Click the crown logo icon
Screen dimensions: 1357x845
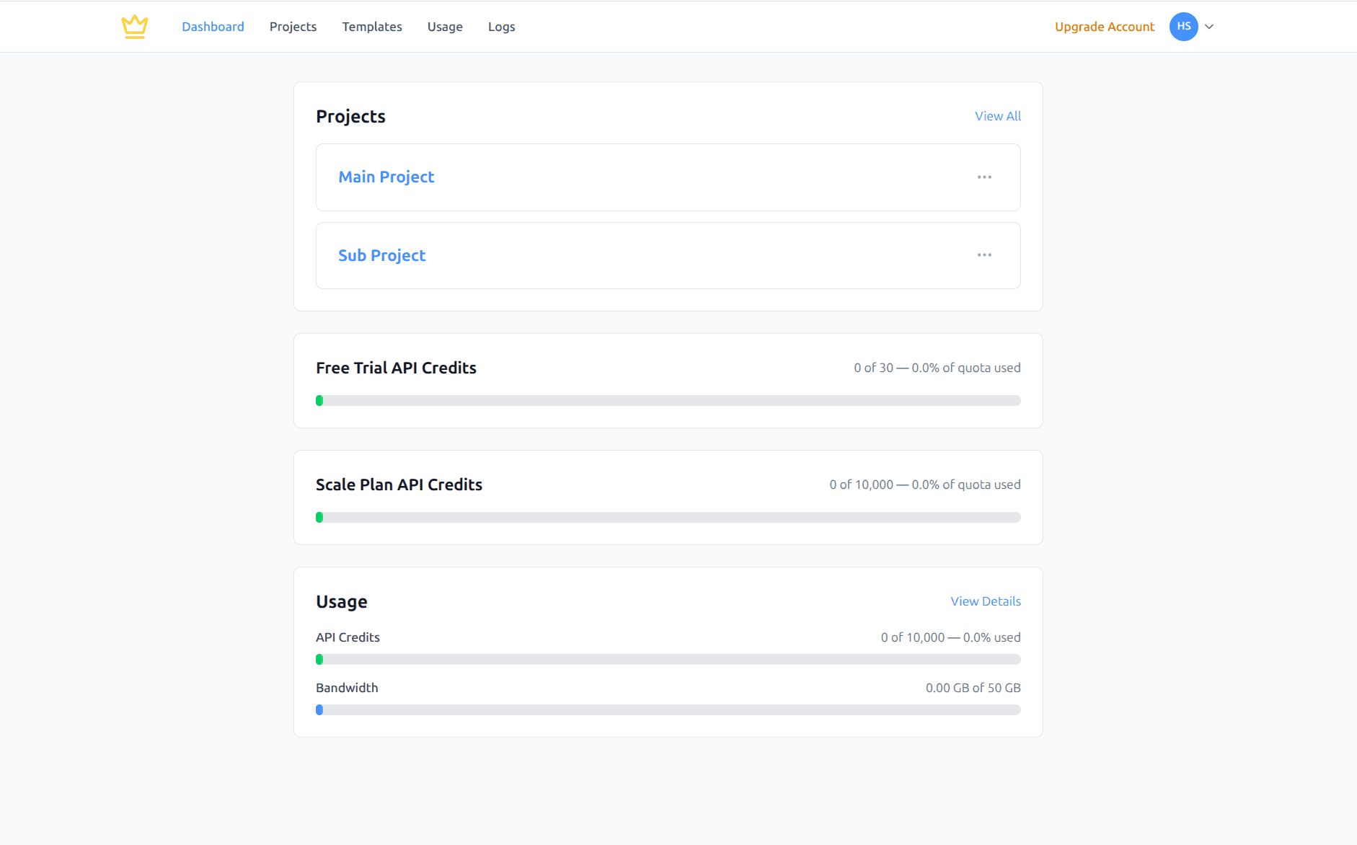pyautogui.click(x=135, y=27)
